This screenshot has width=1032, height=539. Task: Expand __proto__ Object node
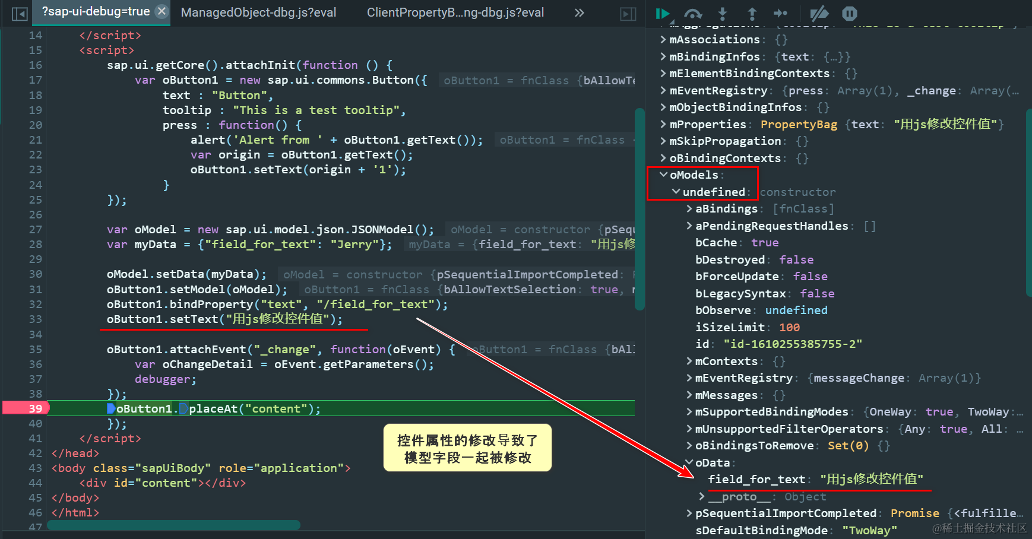(x=702, y=497)
